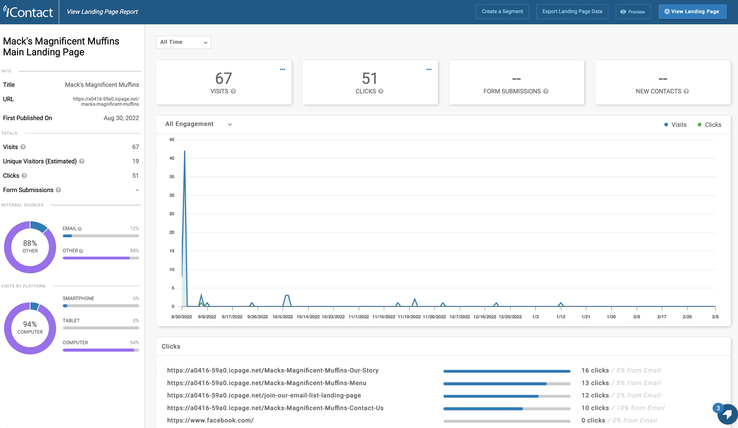
Task: Click the 16 clicks bar for Our-Story
Action: [x=507, y=371]
